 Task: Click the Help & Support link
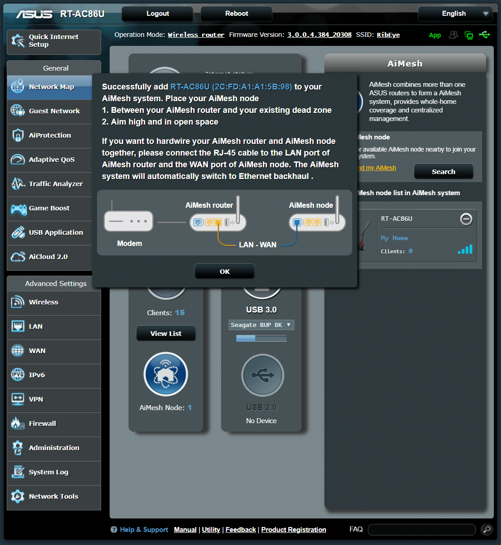tap(144, 530)
